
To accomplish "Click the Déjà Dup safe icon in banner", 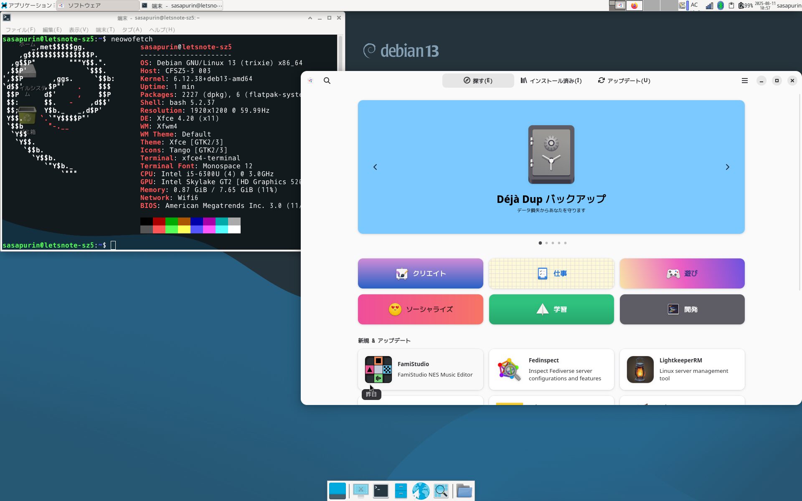I will pos(551,154).
